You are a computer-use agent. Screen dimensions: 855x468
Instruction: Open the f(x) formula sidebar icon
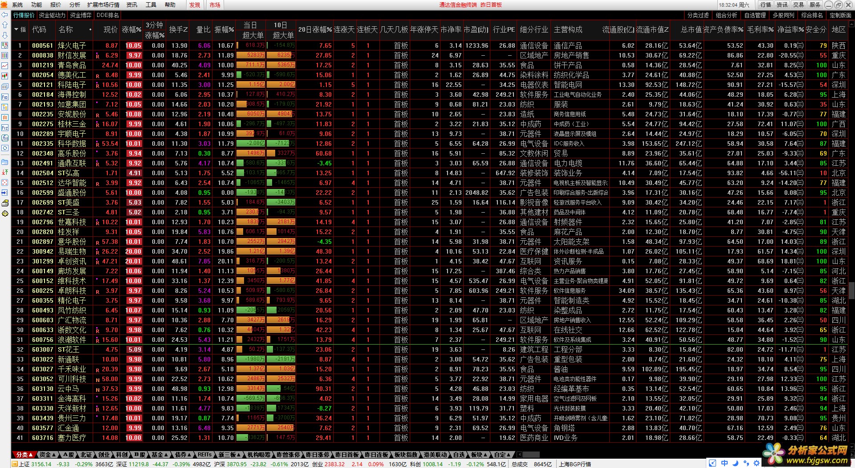click(5, 138)
